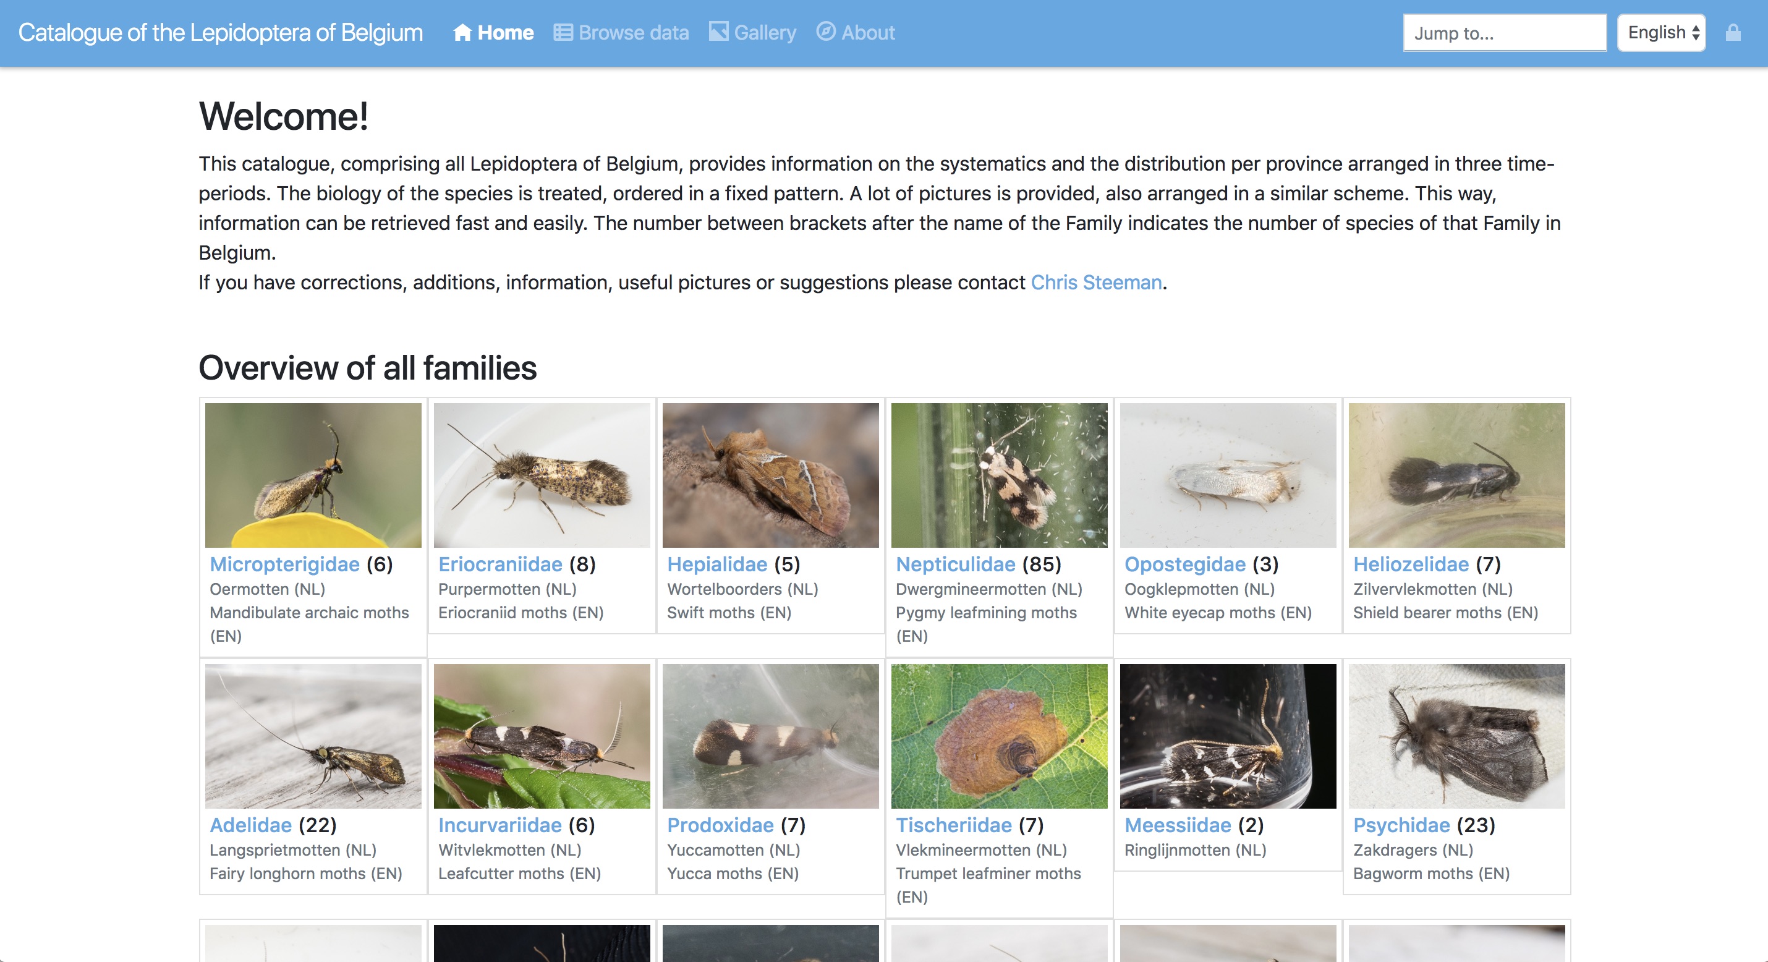The image size is (1768, 962).
Task: Focus the Jump to search field
Action: 1504,33
